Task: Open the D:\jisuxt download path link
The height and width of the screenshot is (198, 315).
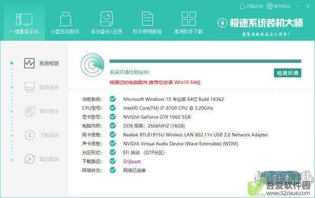Action: (x=132, y=162)
